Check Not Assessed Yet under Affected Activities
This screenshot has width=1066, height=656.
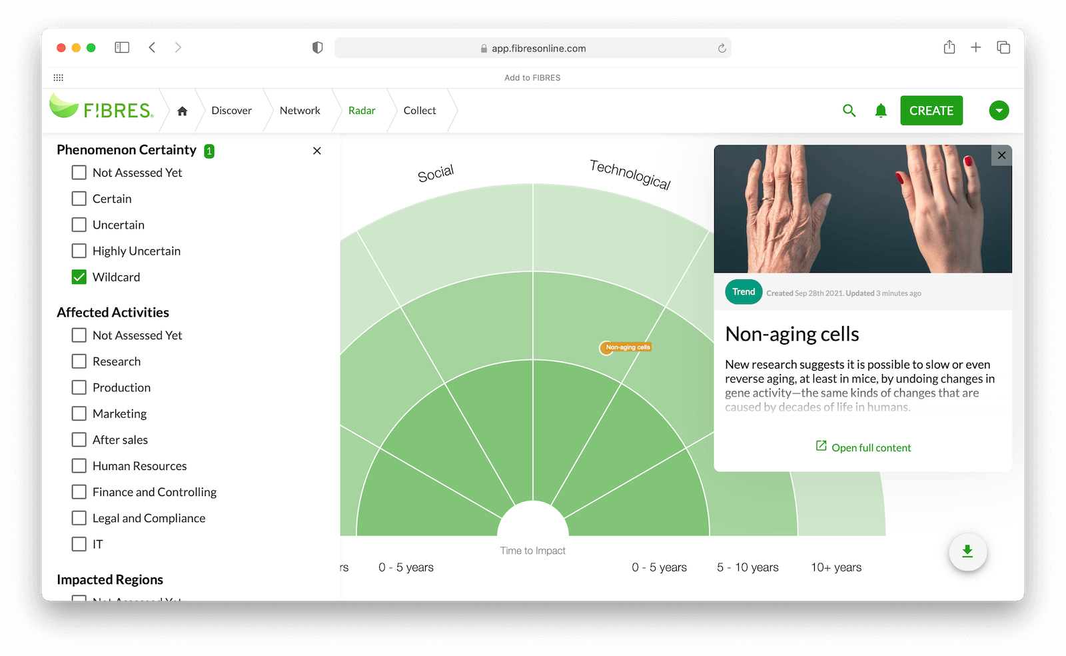tap(79, 335)
